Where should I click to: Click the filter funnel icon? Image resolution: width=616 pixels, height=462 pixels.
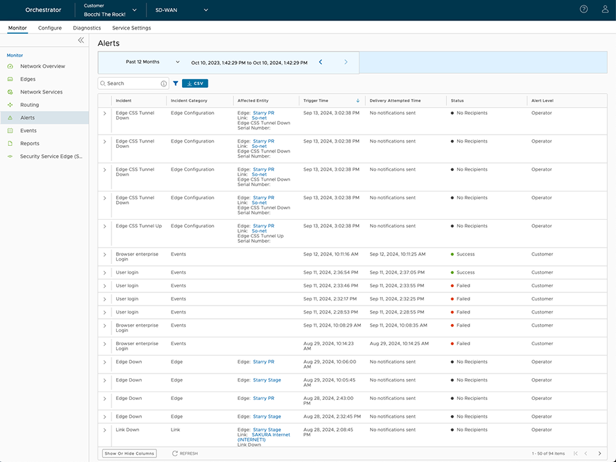(x=175, y=84)
